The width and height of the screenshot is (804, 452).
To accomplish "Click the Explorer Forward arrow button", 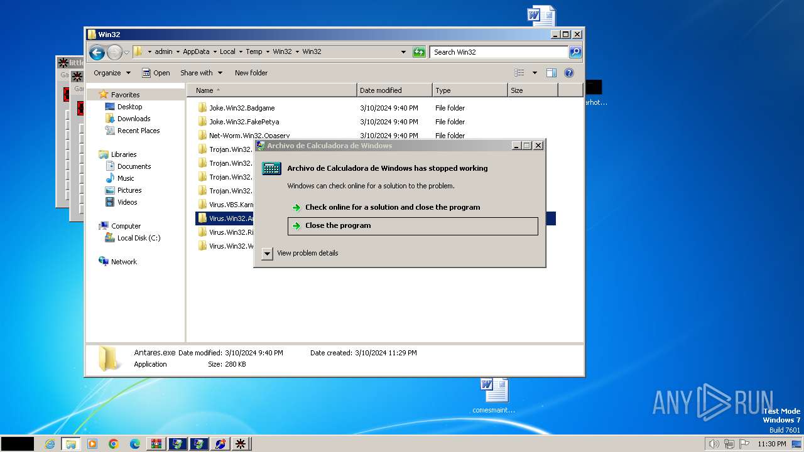I will pyautogui.click(x=114, y=52).
